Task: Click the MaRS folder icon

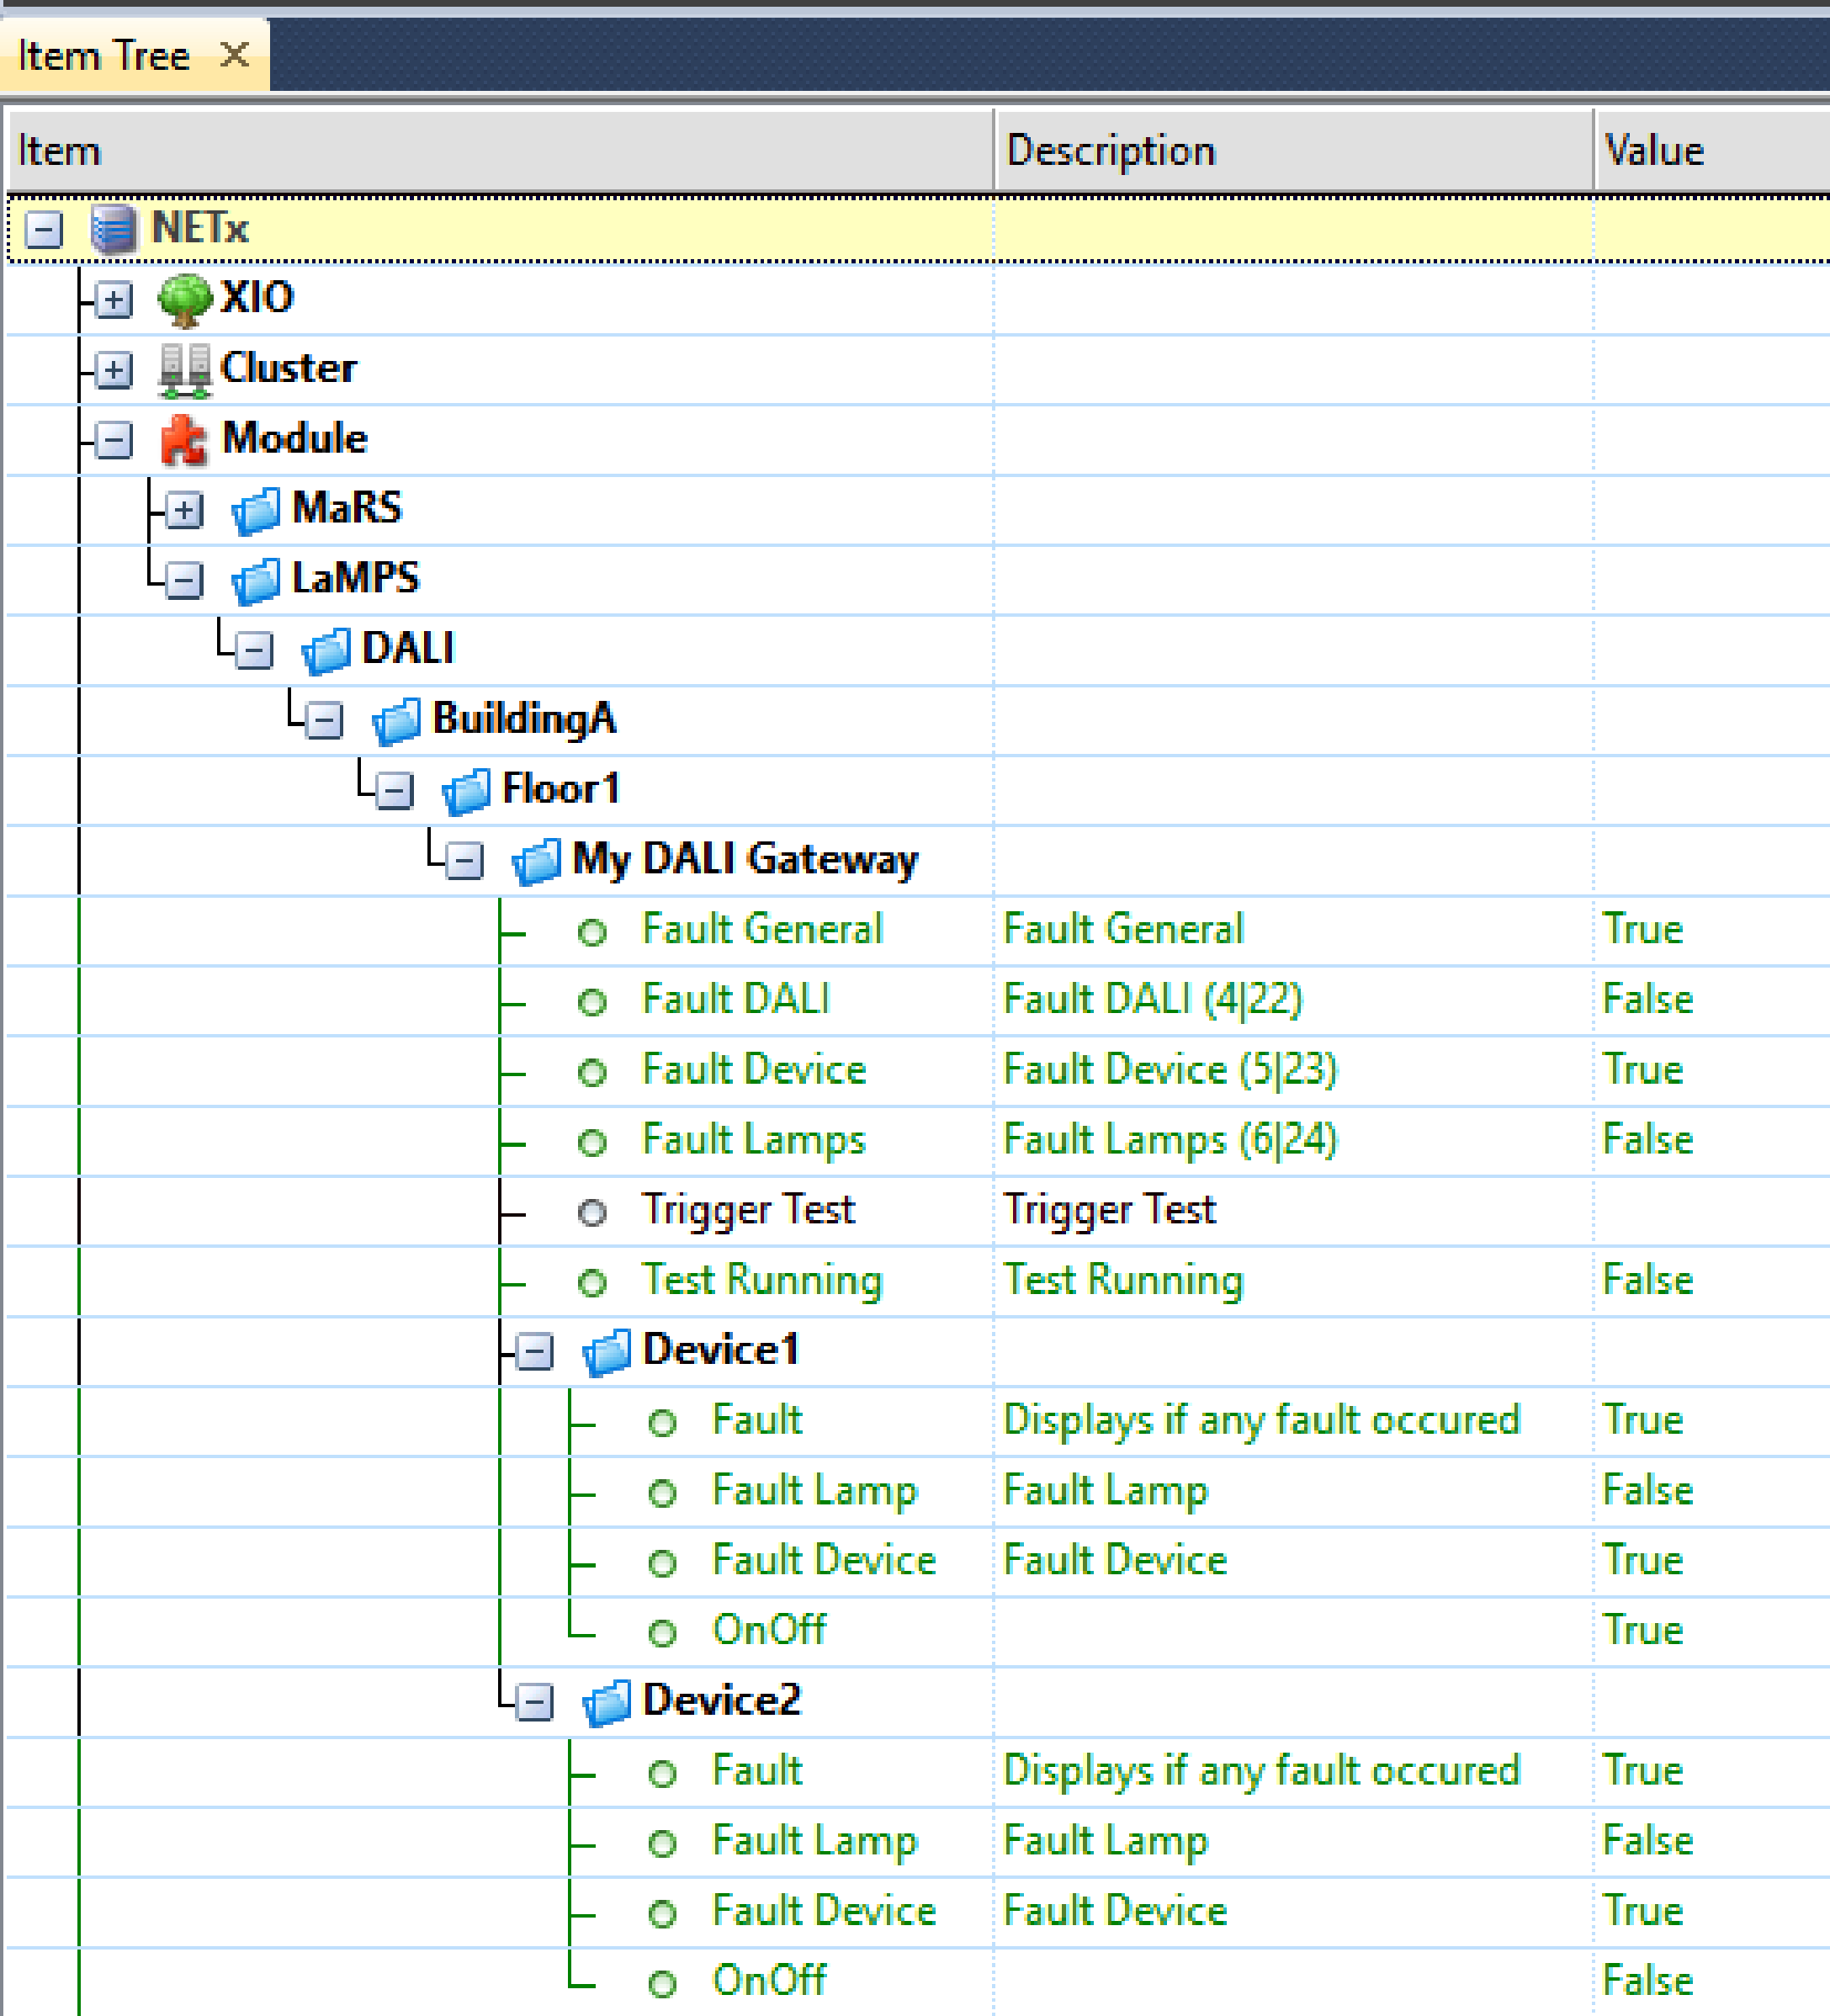Action: tap(255, 510)
